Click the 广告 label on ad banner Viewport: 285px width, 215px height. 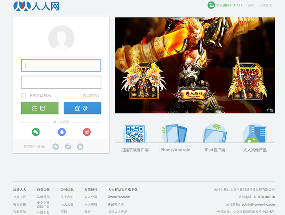(270, 110)
